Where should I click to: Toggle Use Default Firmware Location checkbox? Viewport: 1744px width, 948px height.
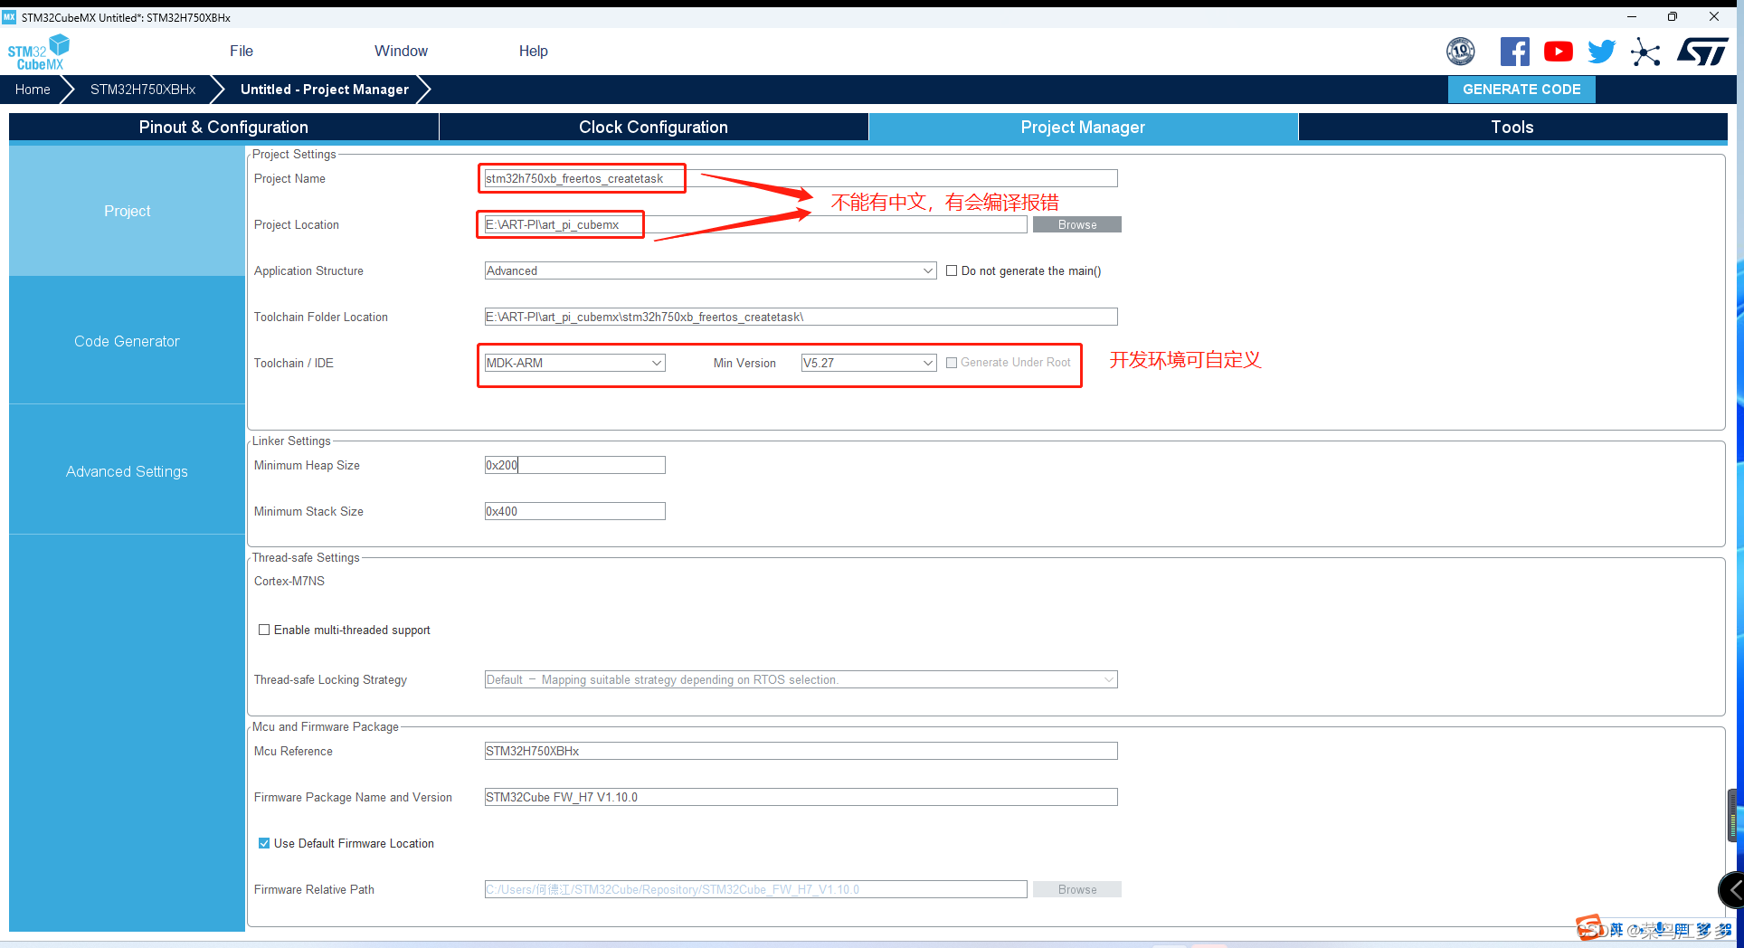pos(264,843)
